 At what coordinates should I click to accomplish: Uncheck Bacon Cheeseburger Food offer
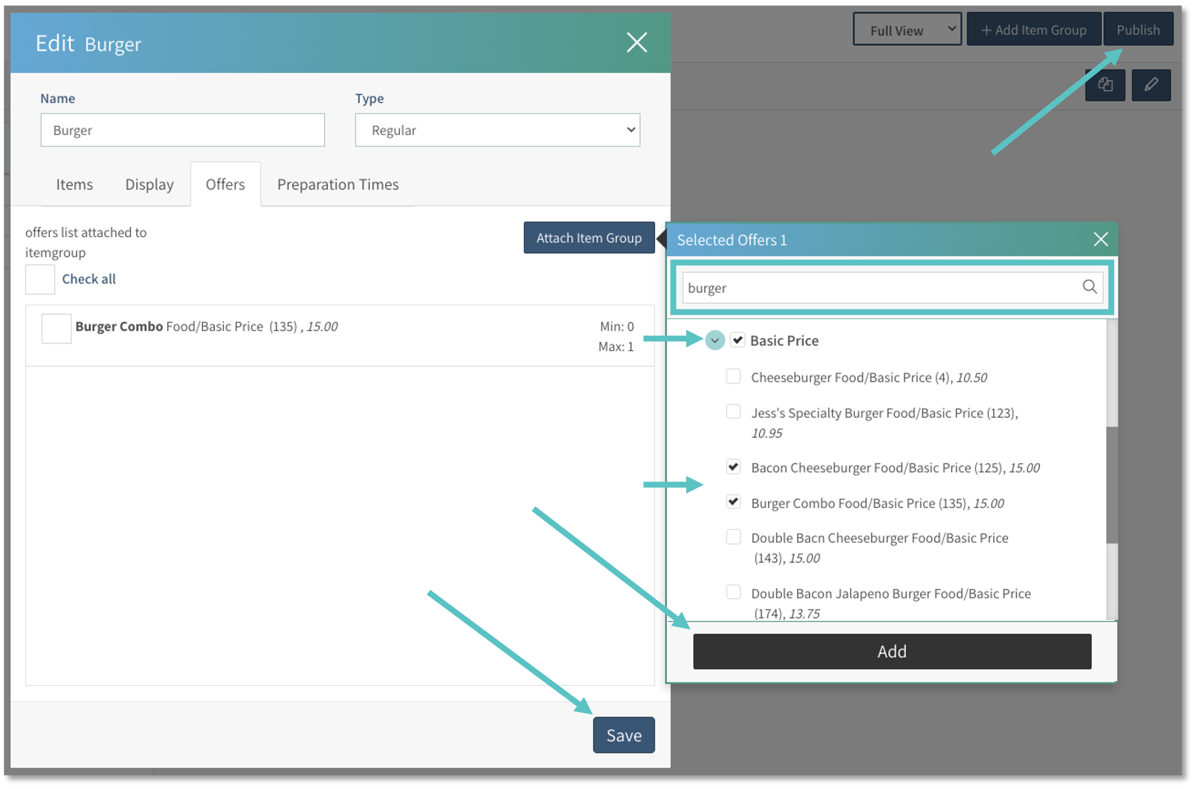pyautogui.click(x=733, y=467)
